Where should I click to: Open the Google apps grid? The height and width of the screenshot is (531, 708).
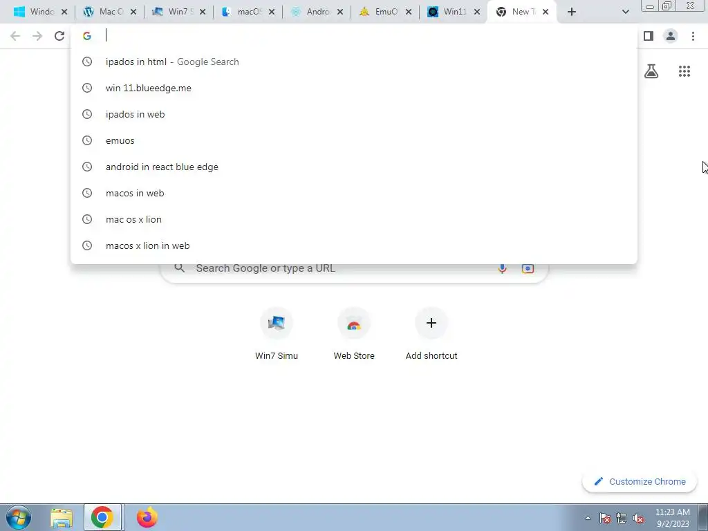click(684, 71)
